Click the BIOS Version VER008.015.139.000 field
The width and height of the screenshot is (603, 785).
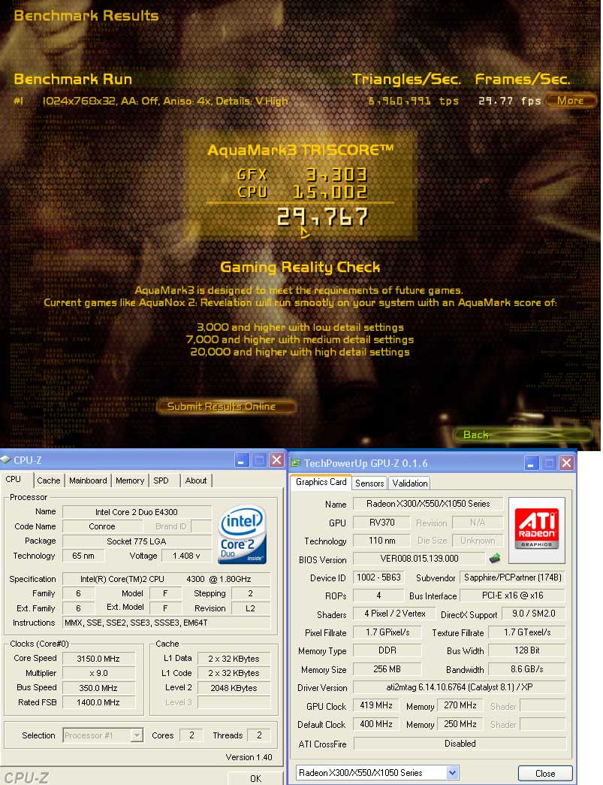click(419, 559)
